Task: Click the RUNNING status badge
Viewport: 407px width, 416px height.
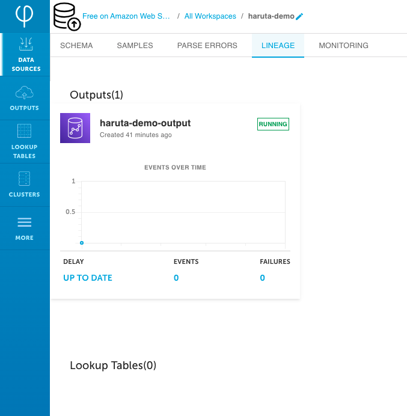Action: coord(273,124)
